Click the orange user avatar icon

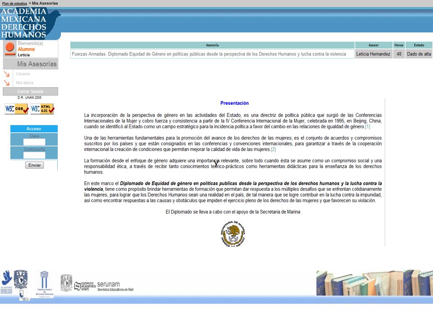10,49
